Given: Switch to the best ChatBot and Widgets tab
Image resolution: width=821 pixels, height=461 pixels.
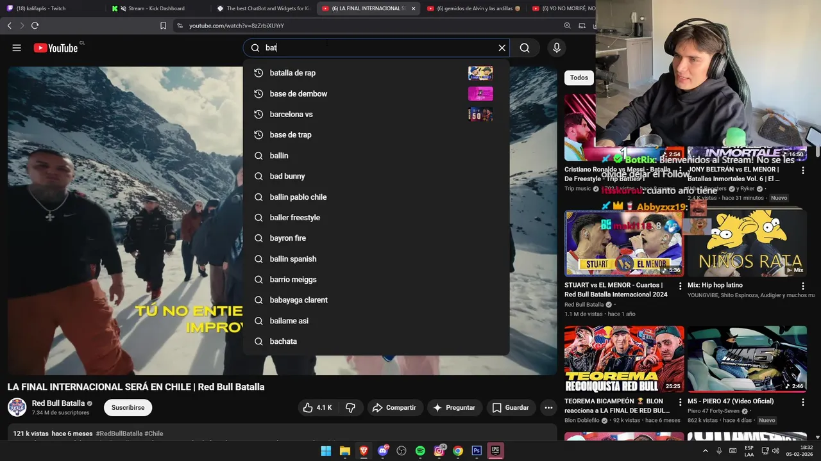Looking at the screenshot, I should point(263,8).
